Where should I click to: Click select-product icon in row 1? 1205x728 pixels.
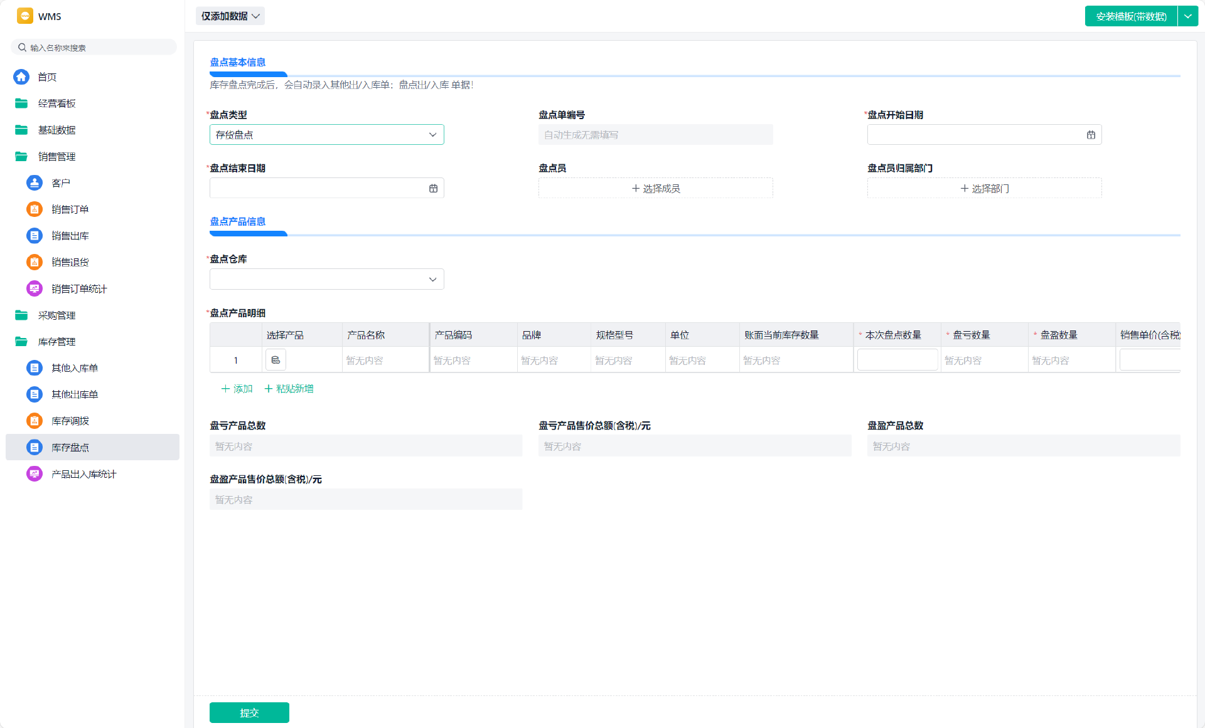(276, 360)
